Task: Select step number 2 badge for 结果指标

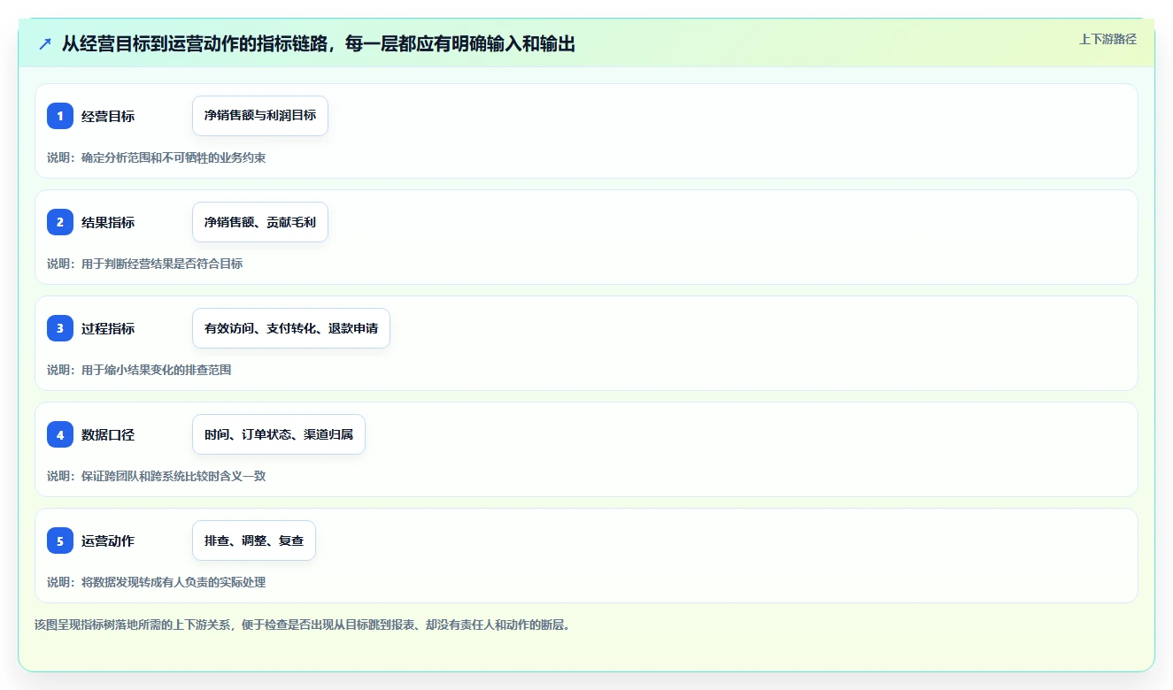Action: (x=60, y=222)
